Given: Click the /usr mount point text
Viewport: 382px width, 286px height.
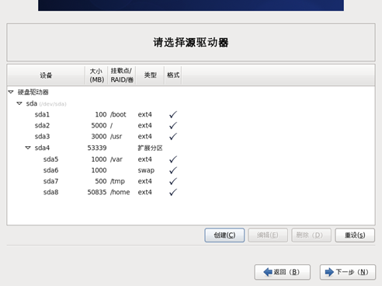Looking at the screenshot, I should coord(116,137).
